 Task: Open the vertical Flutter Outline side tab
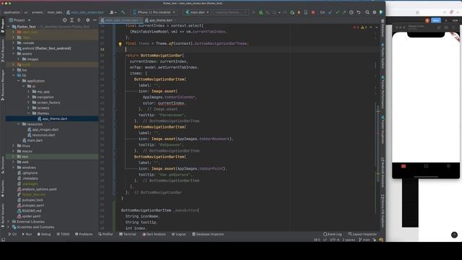383,56
